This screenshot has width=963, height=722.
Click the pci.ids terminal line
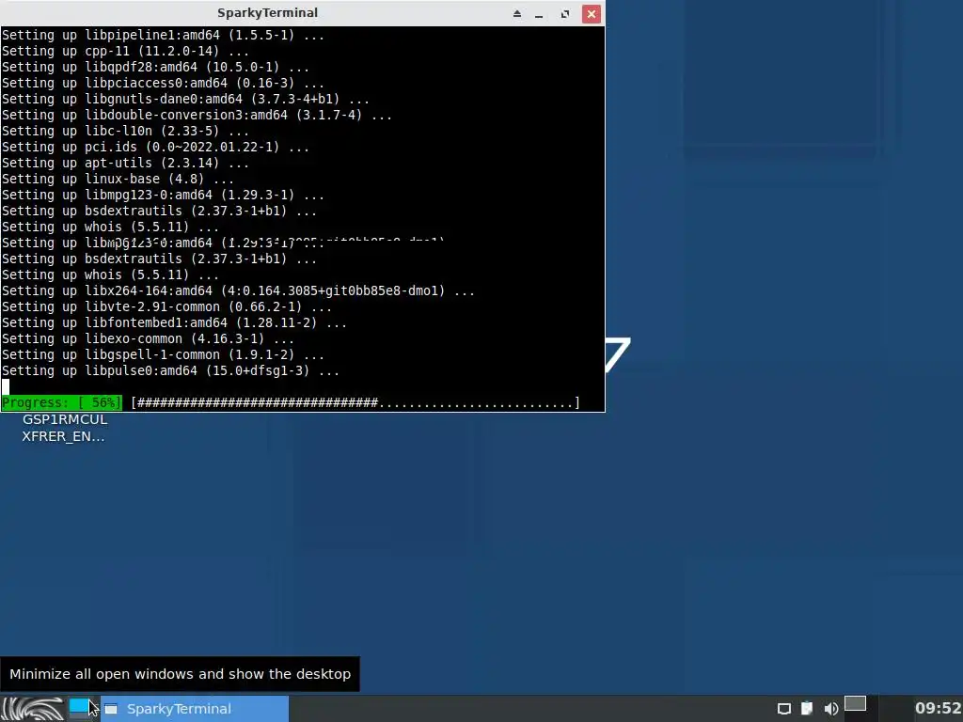pos(155,147)
